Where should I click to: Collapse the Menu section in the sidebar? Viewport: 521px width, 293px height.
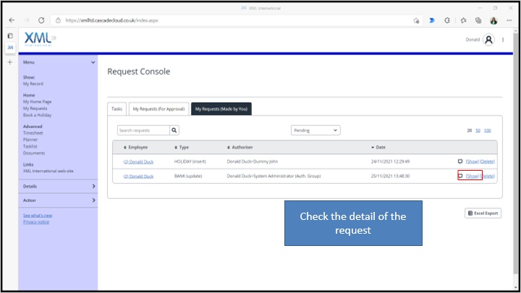[93, 63]
